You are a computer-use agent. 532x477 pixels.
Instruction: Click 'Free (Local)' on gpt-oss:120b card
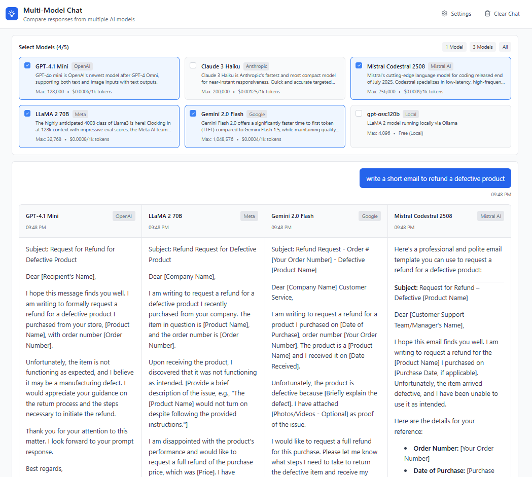[411, 133]
